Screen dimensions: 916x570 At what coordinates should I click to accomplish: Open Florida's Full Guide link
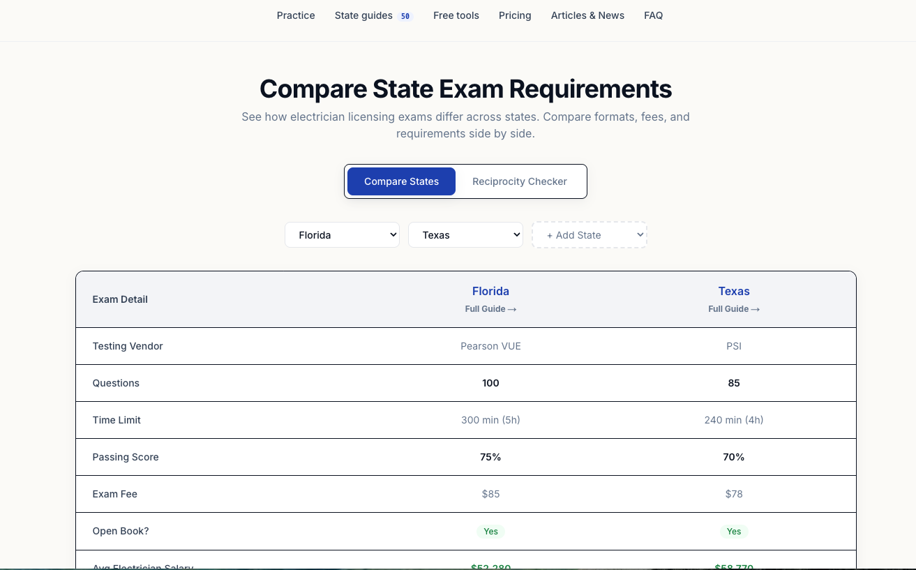490,309
